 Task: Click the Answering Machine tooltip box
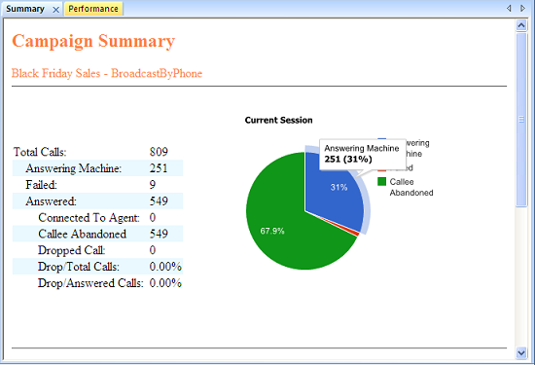363,155
